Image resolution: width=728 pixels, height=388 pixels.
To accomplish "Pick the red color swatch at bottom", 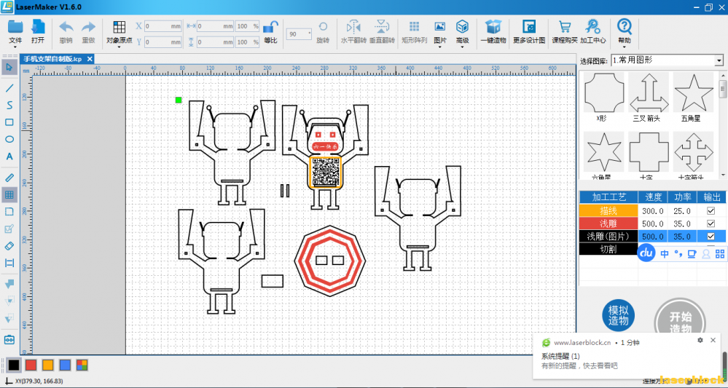I will click(x=31, y=365).
